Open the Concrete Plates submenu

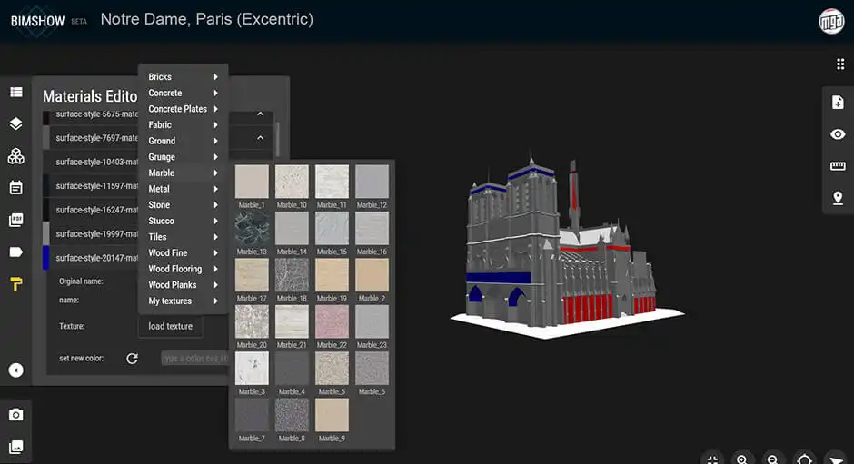[x=183, y=109]
